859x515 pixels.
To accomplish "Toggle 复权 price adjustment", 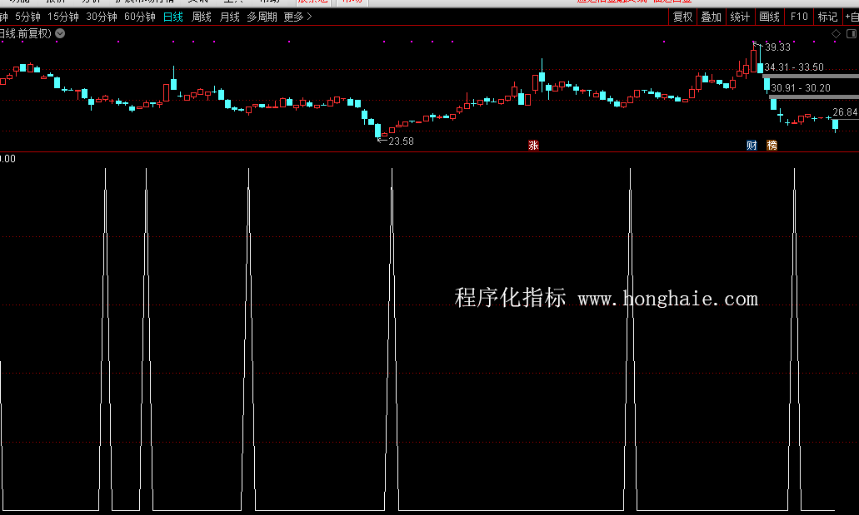I will coord(682,17).
